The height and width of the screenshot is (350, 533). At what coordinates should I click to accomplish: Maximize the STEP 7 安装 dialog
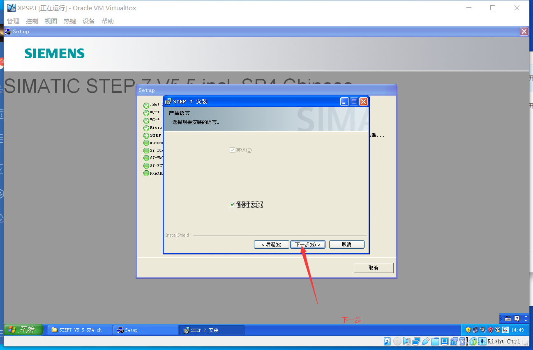point(354,101)
